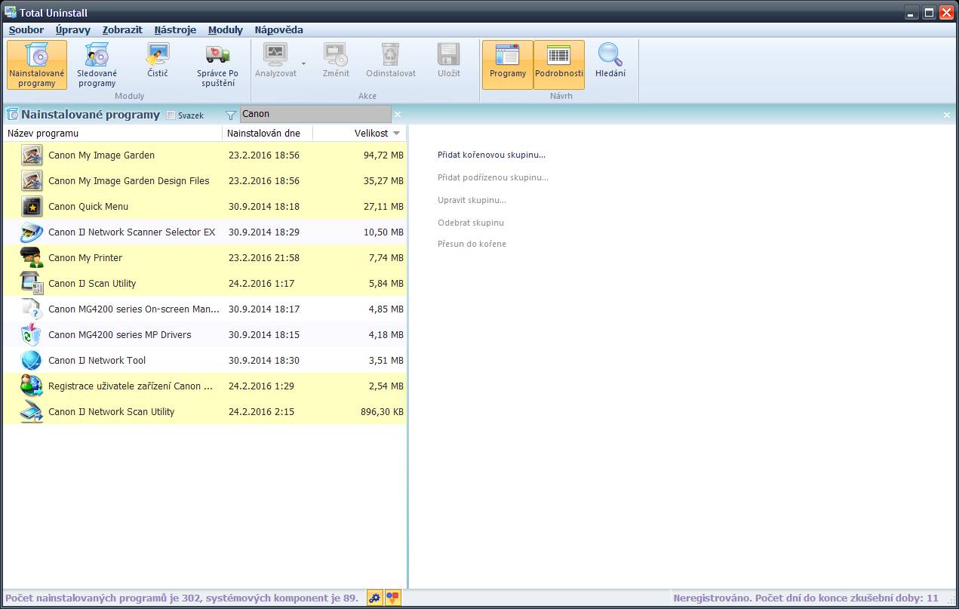Click the Canon My Printer icon
The height and width of the screenshot is (609, 959).
click(32, 257)
